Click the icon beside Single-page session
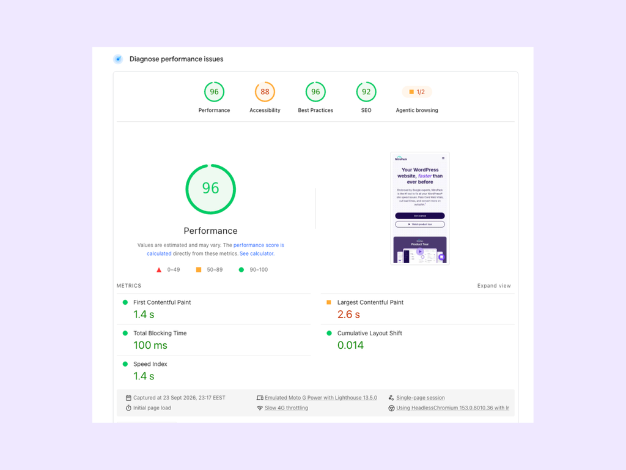Viewport: 626px width, 470px height. (391, 398)
